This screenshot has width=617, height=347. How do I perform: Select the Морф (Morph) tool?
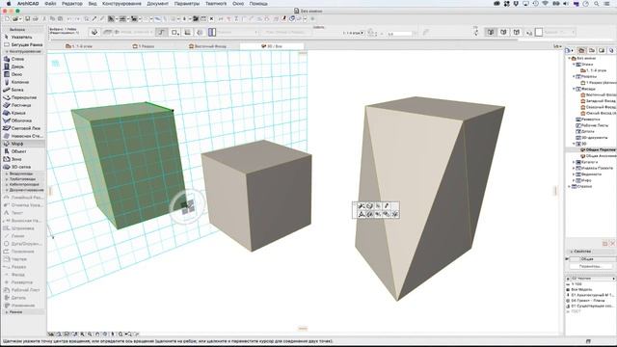23,144
